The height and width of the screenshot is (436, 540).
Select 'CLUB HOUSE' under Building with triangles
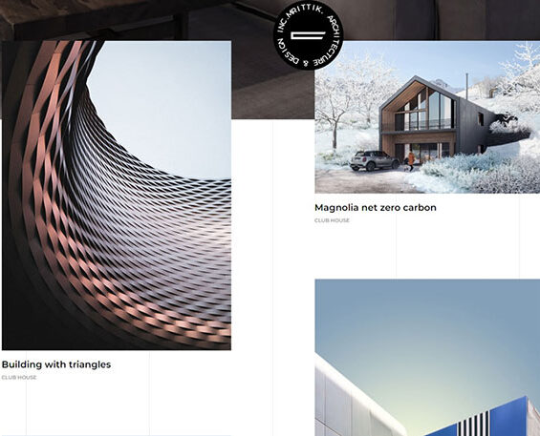point(19,377)
